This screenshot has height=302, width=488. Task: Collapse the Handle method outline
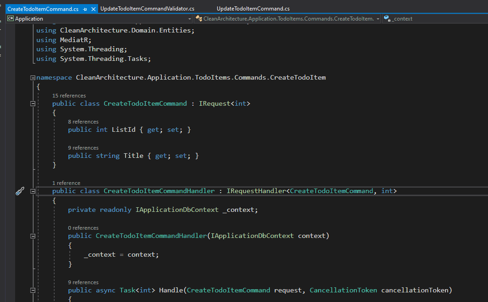(33, 291)
